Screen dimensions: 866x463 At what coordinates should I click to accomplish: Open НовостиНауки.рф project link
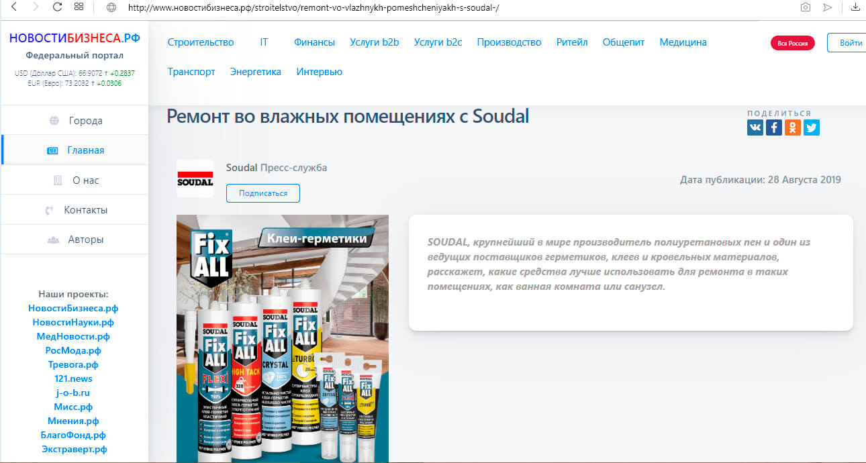(x=73, y=322)
